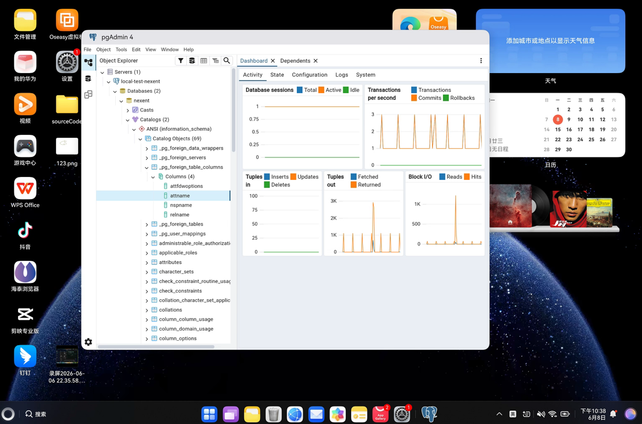This screenshot has width=642, height=424.
Task: Open the File menu
Action: click(x=87, y=49)
